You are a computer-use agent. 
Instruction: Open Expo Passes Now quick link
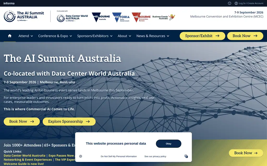(62, 156)
